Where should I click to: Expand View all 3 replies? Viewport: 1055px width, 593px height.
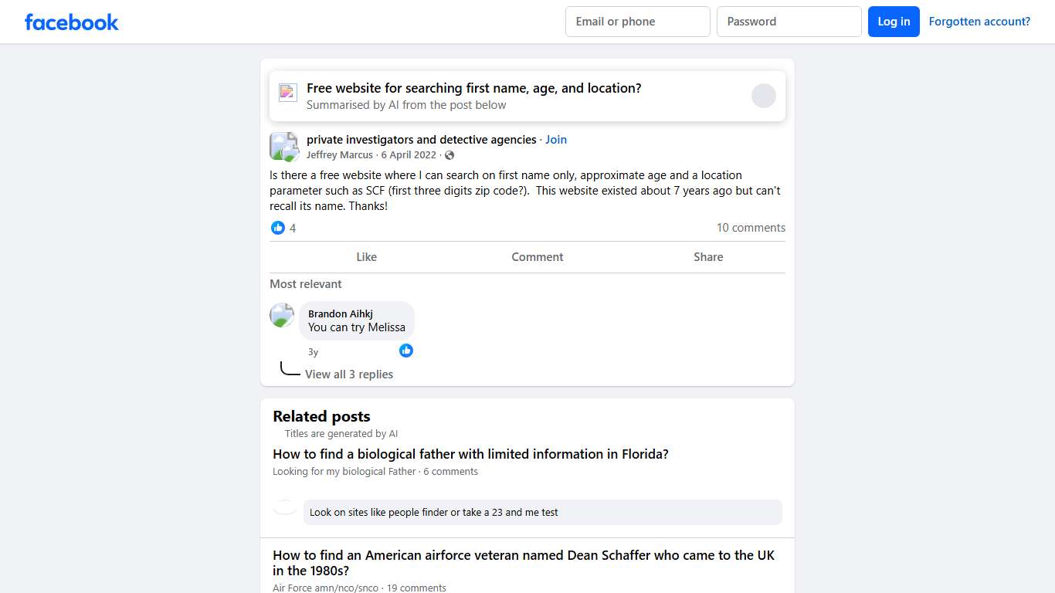[349, 374]
